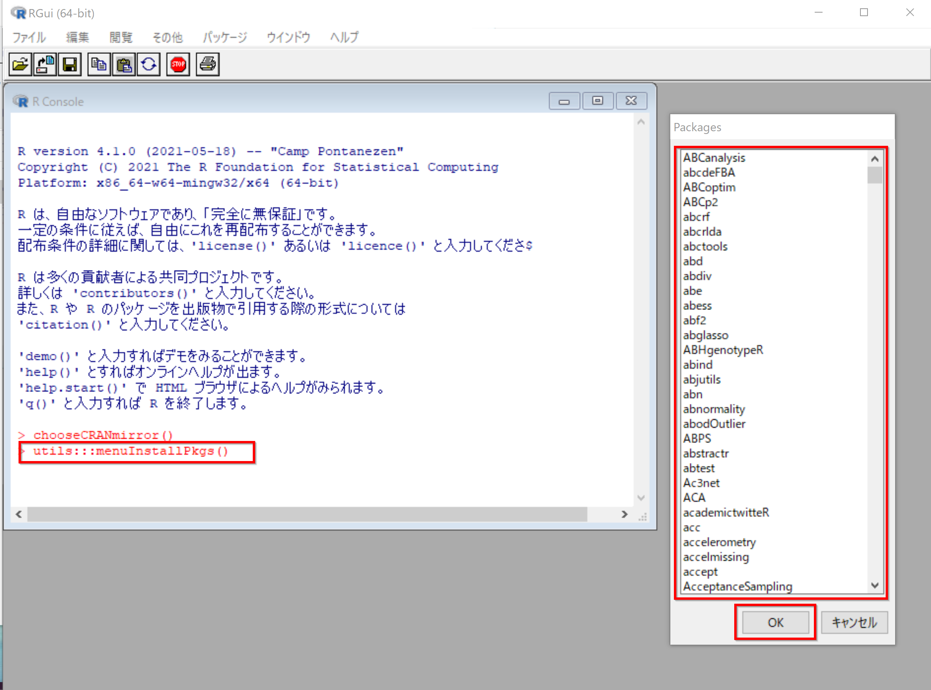This screenshot has width=931, height=690.
Task: Save workspace using the floppy disk icon
Action: pos(70,65)
